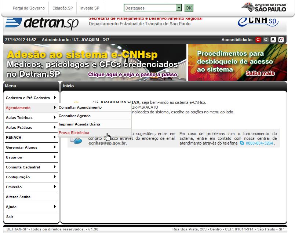Screen dimensions: 295x233
Task: Open Cidadão.SP link
Action: pyautogui.click(x=63, y=8)
